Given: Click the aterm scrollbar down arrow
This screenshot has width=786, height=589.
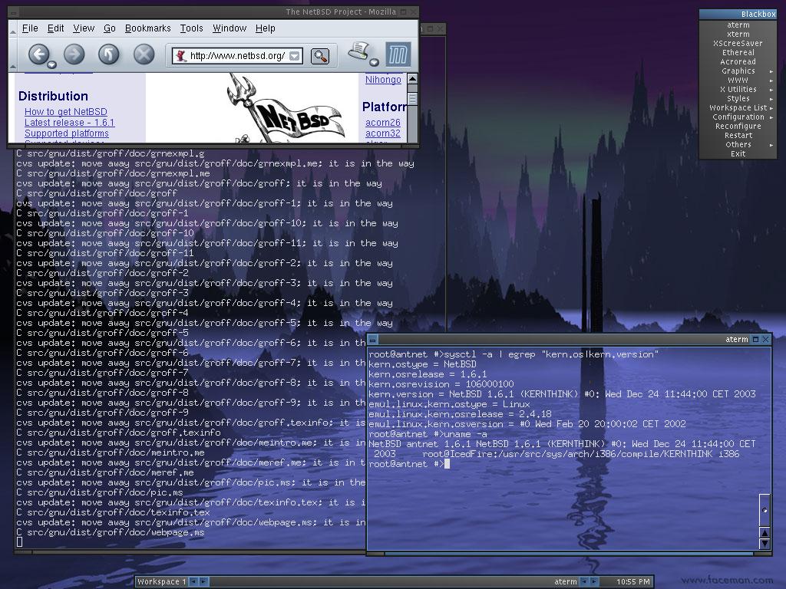Looking at the screenshot, I should (765, 543).
